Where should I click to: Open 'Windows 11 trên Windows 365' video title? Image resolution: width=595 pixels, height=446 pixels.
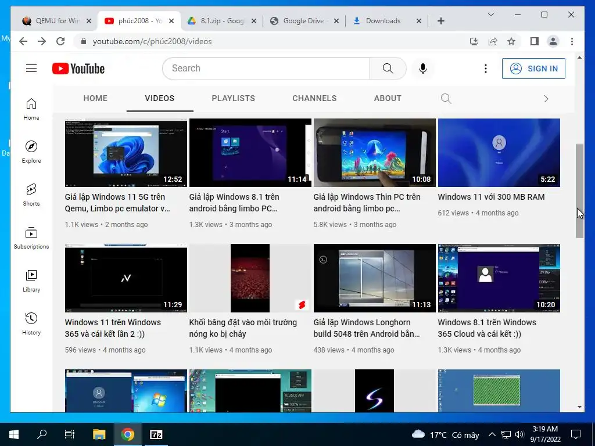(113, 328)
